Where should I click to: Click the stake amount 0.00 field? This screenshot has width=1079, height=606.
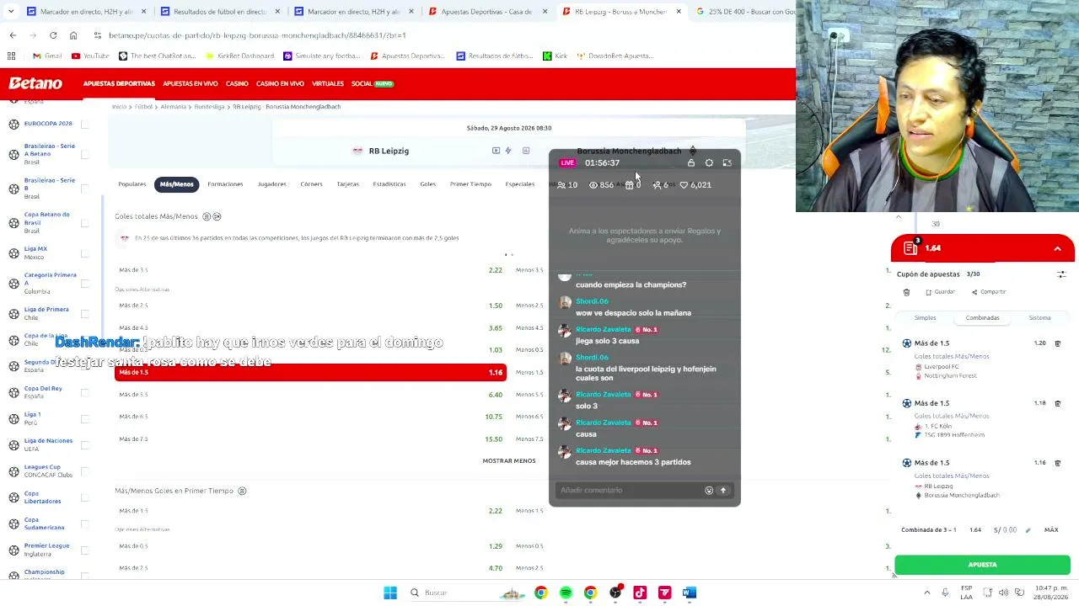tap(1008, 530)
